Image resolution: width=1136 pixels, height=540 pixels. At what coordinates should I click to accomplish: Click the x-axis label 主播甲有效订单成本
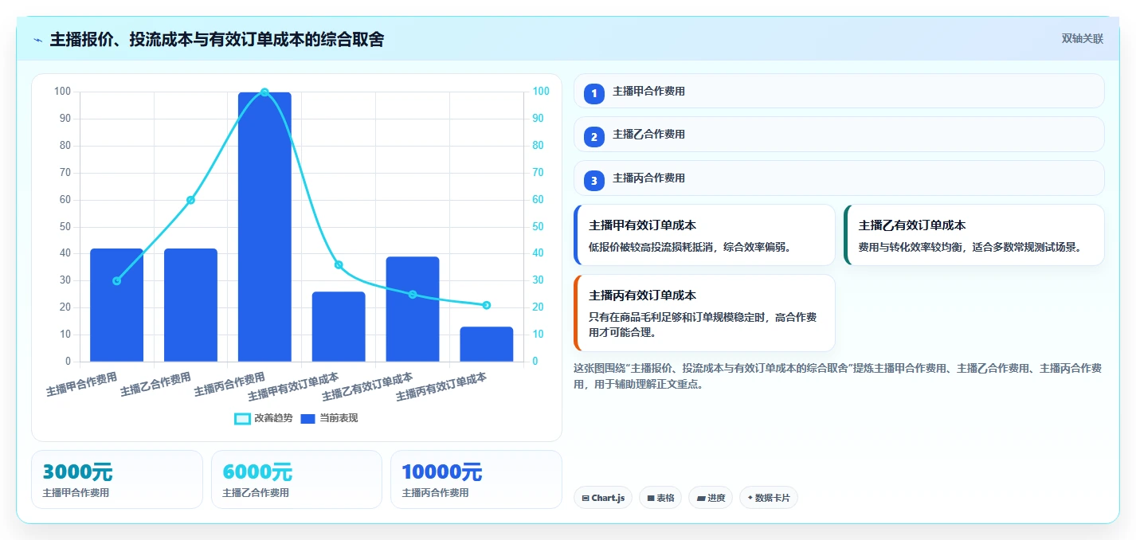coord(293,386)
